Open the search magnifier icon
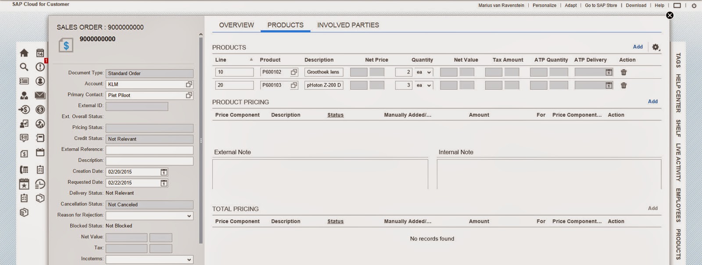The image size is (702, 265). click(24, 67)
